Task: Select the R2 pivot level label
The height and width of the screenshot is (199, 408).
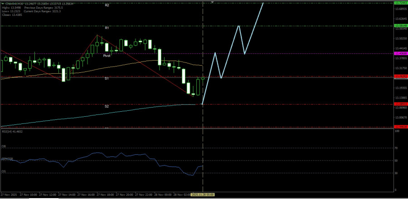Action: tap(107, 5)
